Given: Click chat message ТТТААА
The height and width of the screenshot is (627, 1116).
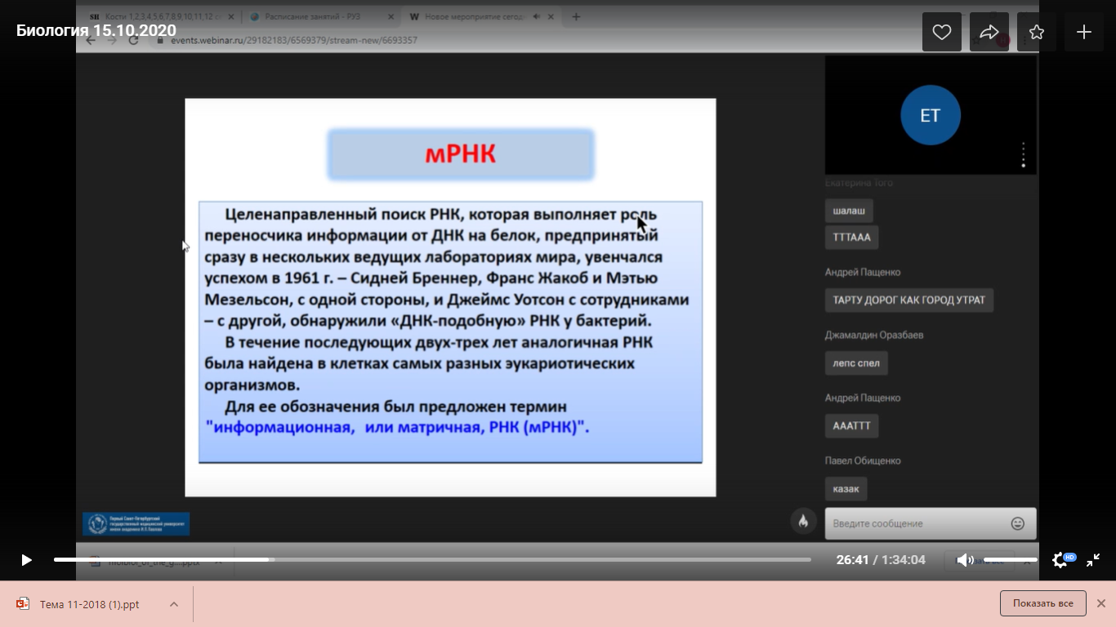Looking at the screenshot, I should point(851,238).
